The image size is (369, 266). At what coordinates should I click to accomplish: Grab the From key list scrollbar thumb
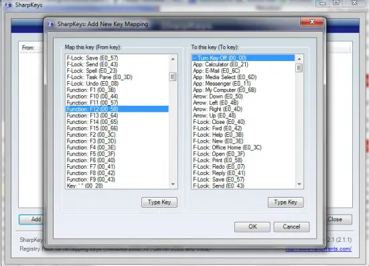(x=173, y=77)
